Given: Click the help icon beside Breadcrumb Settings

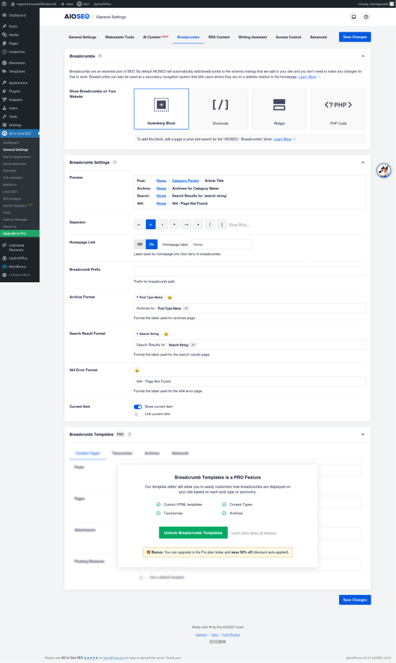Looking at the screenshot, I should pyautogui.click(x=115, y=163).
